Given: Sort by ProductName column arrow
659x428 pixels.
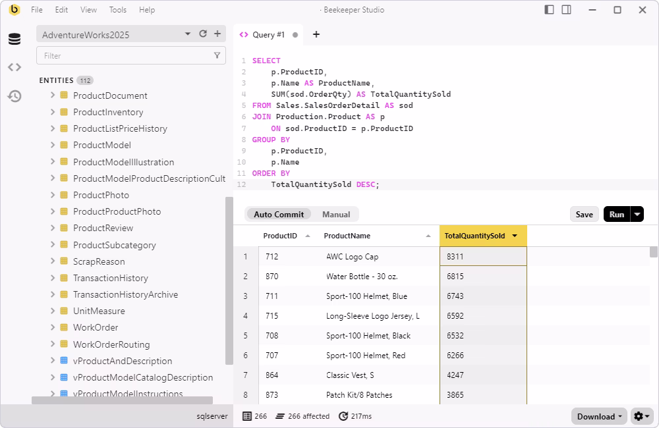Looking at the screenshot, I should click(428, 236).
